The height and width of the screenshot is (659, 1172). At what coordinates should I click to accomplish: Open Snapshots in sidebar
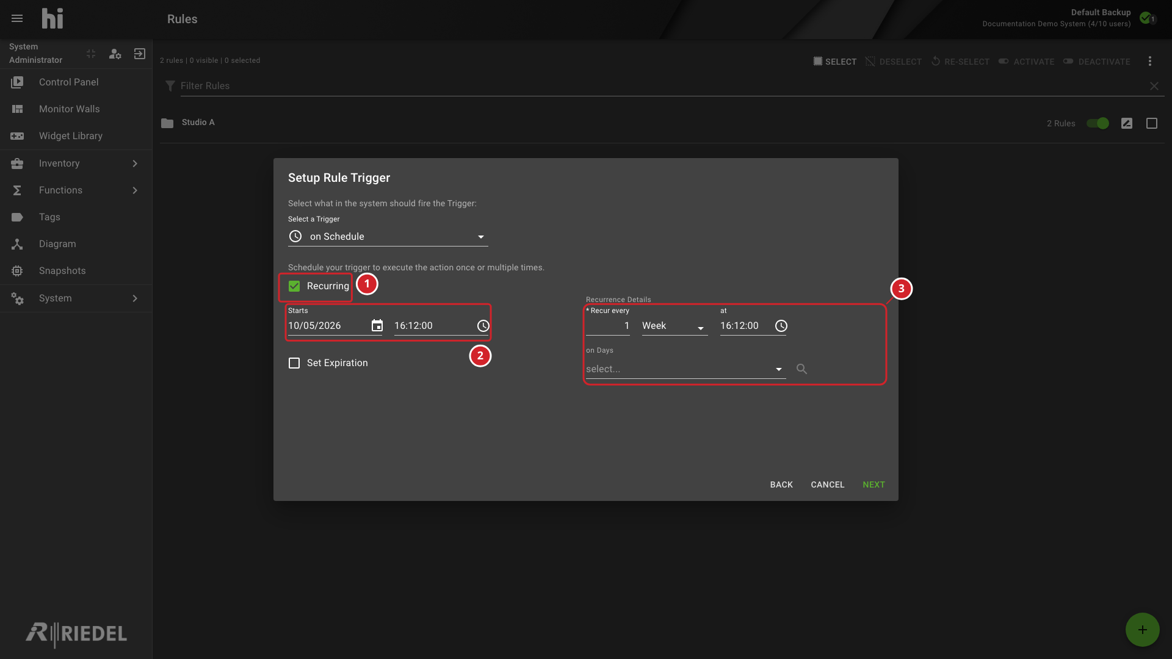[76, 271]
